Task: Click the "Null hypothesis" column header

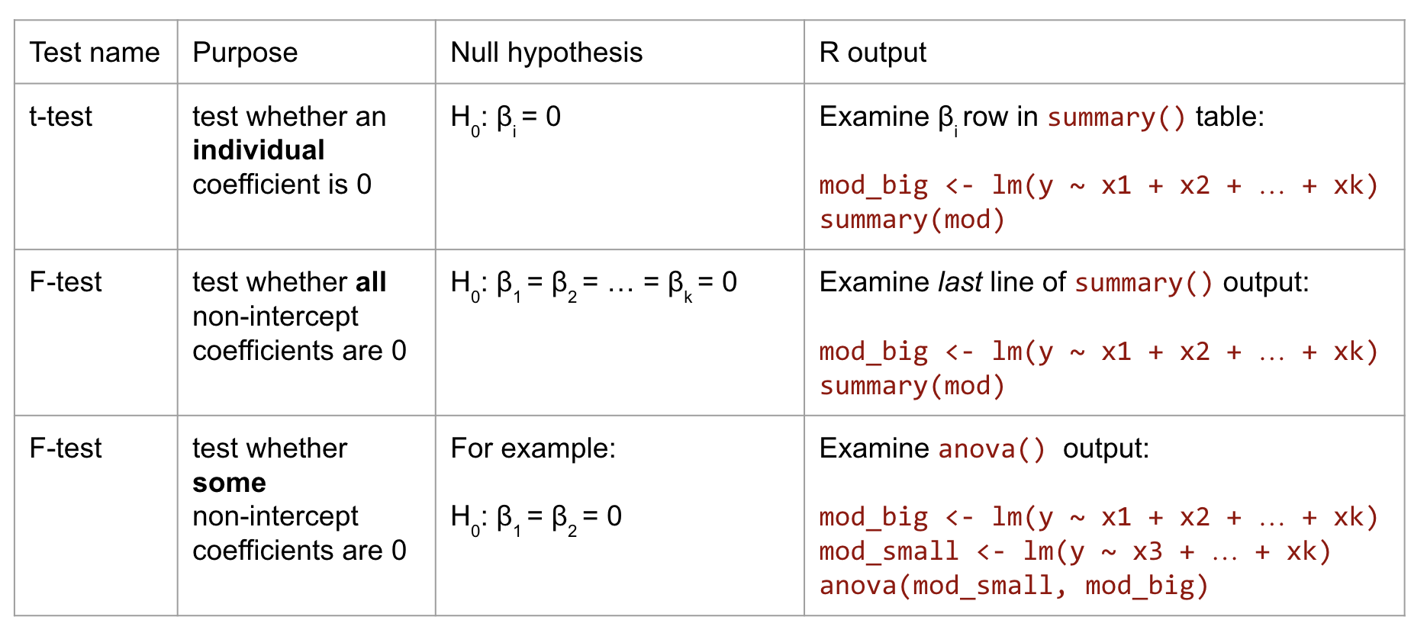Action: (546, 53)
